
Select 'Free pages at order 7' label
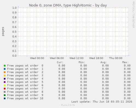point(25,89)
